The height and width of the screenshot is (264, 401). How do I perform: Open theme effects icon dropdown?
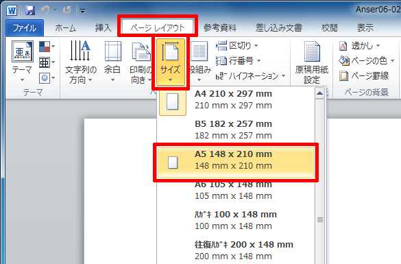[x=47, y=77]
